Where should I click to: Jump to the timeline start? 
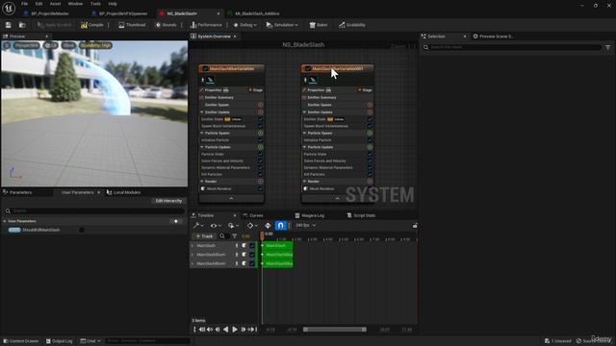tap(202, 330)
